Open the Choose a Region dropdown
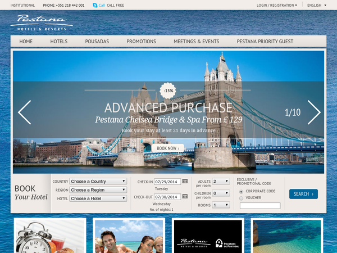The height and width of the screenshot is (253, 337). [x=98, y=190]
